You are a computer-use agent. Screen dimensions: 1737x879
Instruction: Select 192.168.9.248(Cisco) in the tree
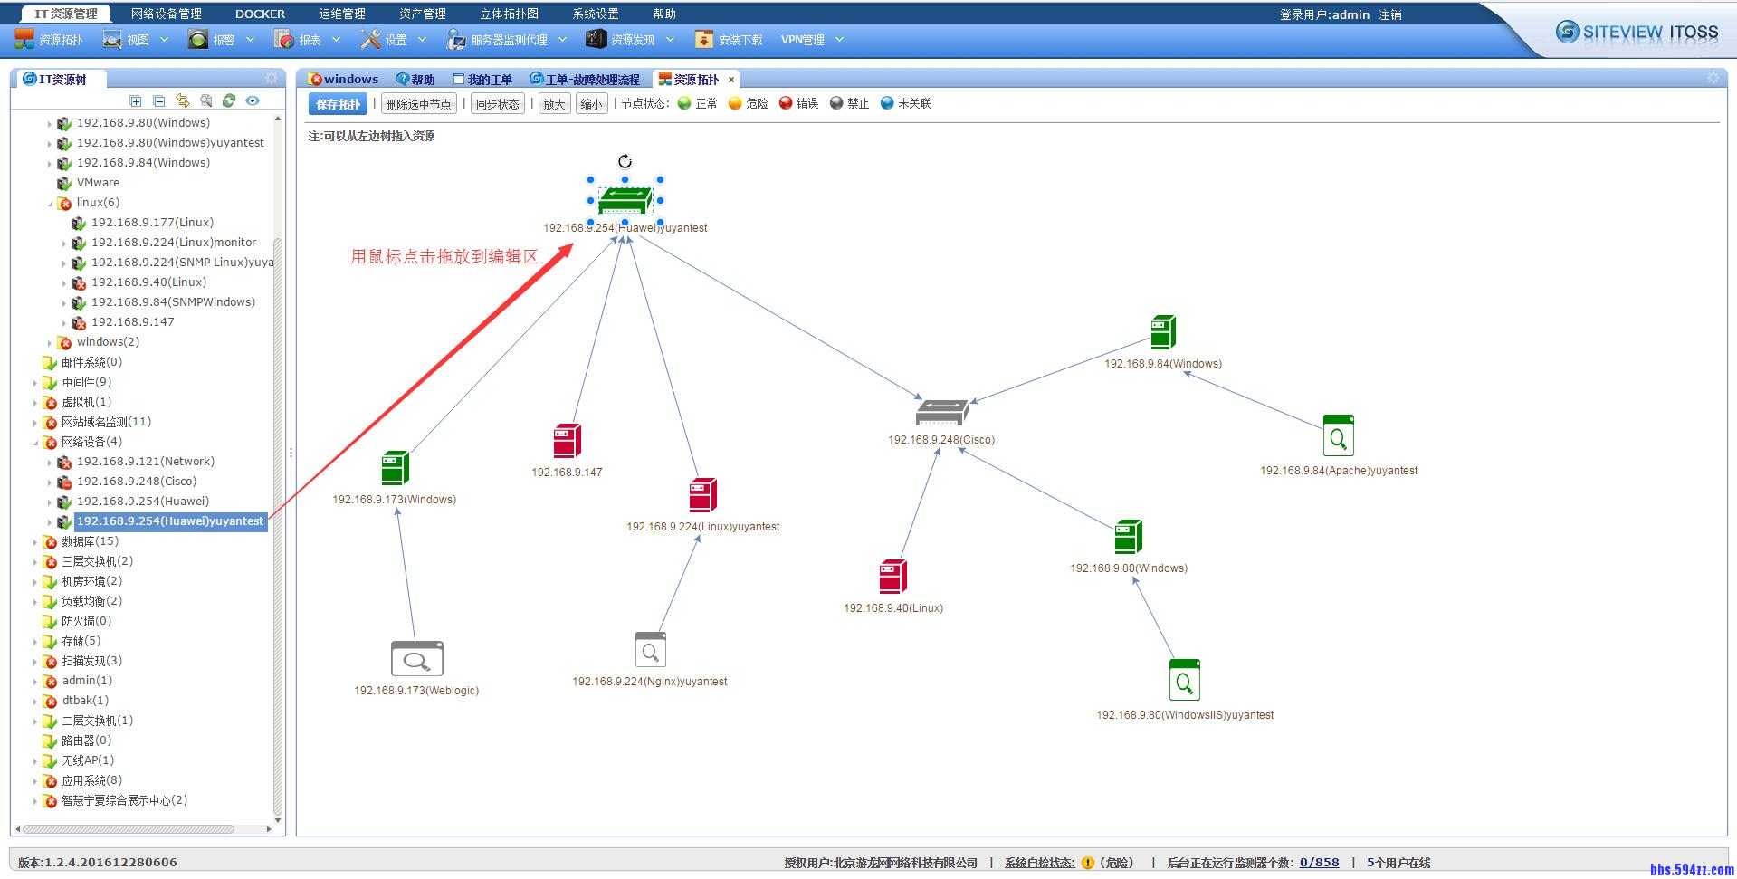pos(136,481)
